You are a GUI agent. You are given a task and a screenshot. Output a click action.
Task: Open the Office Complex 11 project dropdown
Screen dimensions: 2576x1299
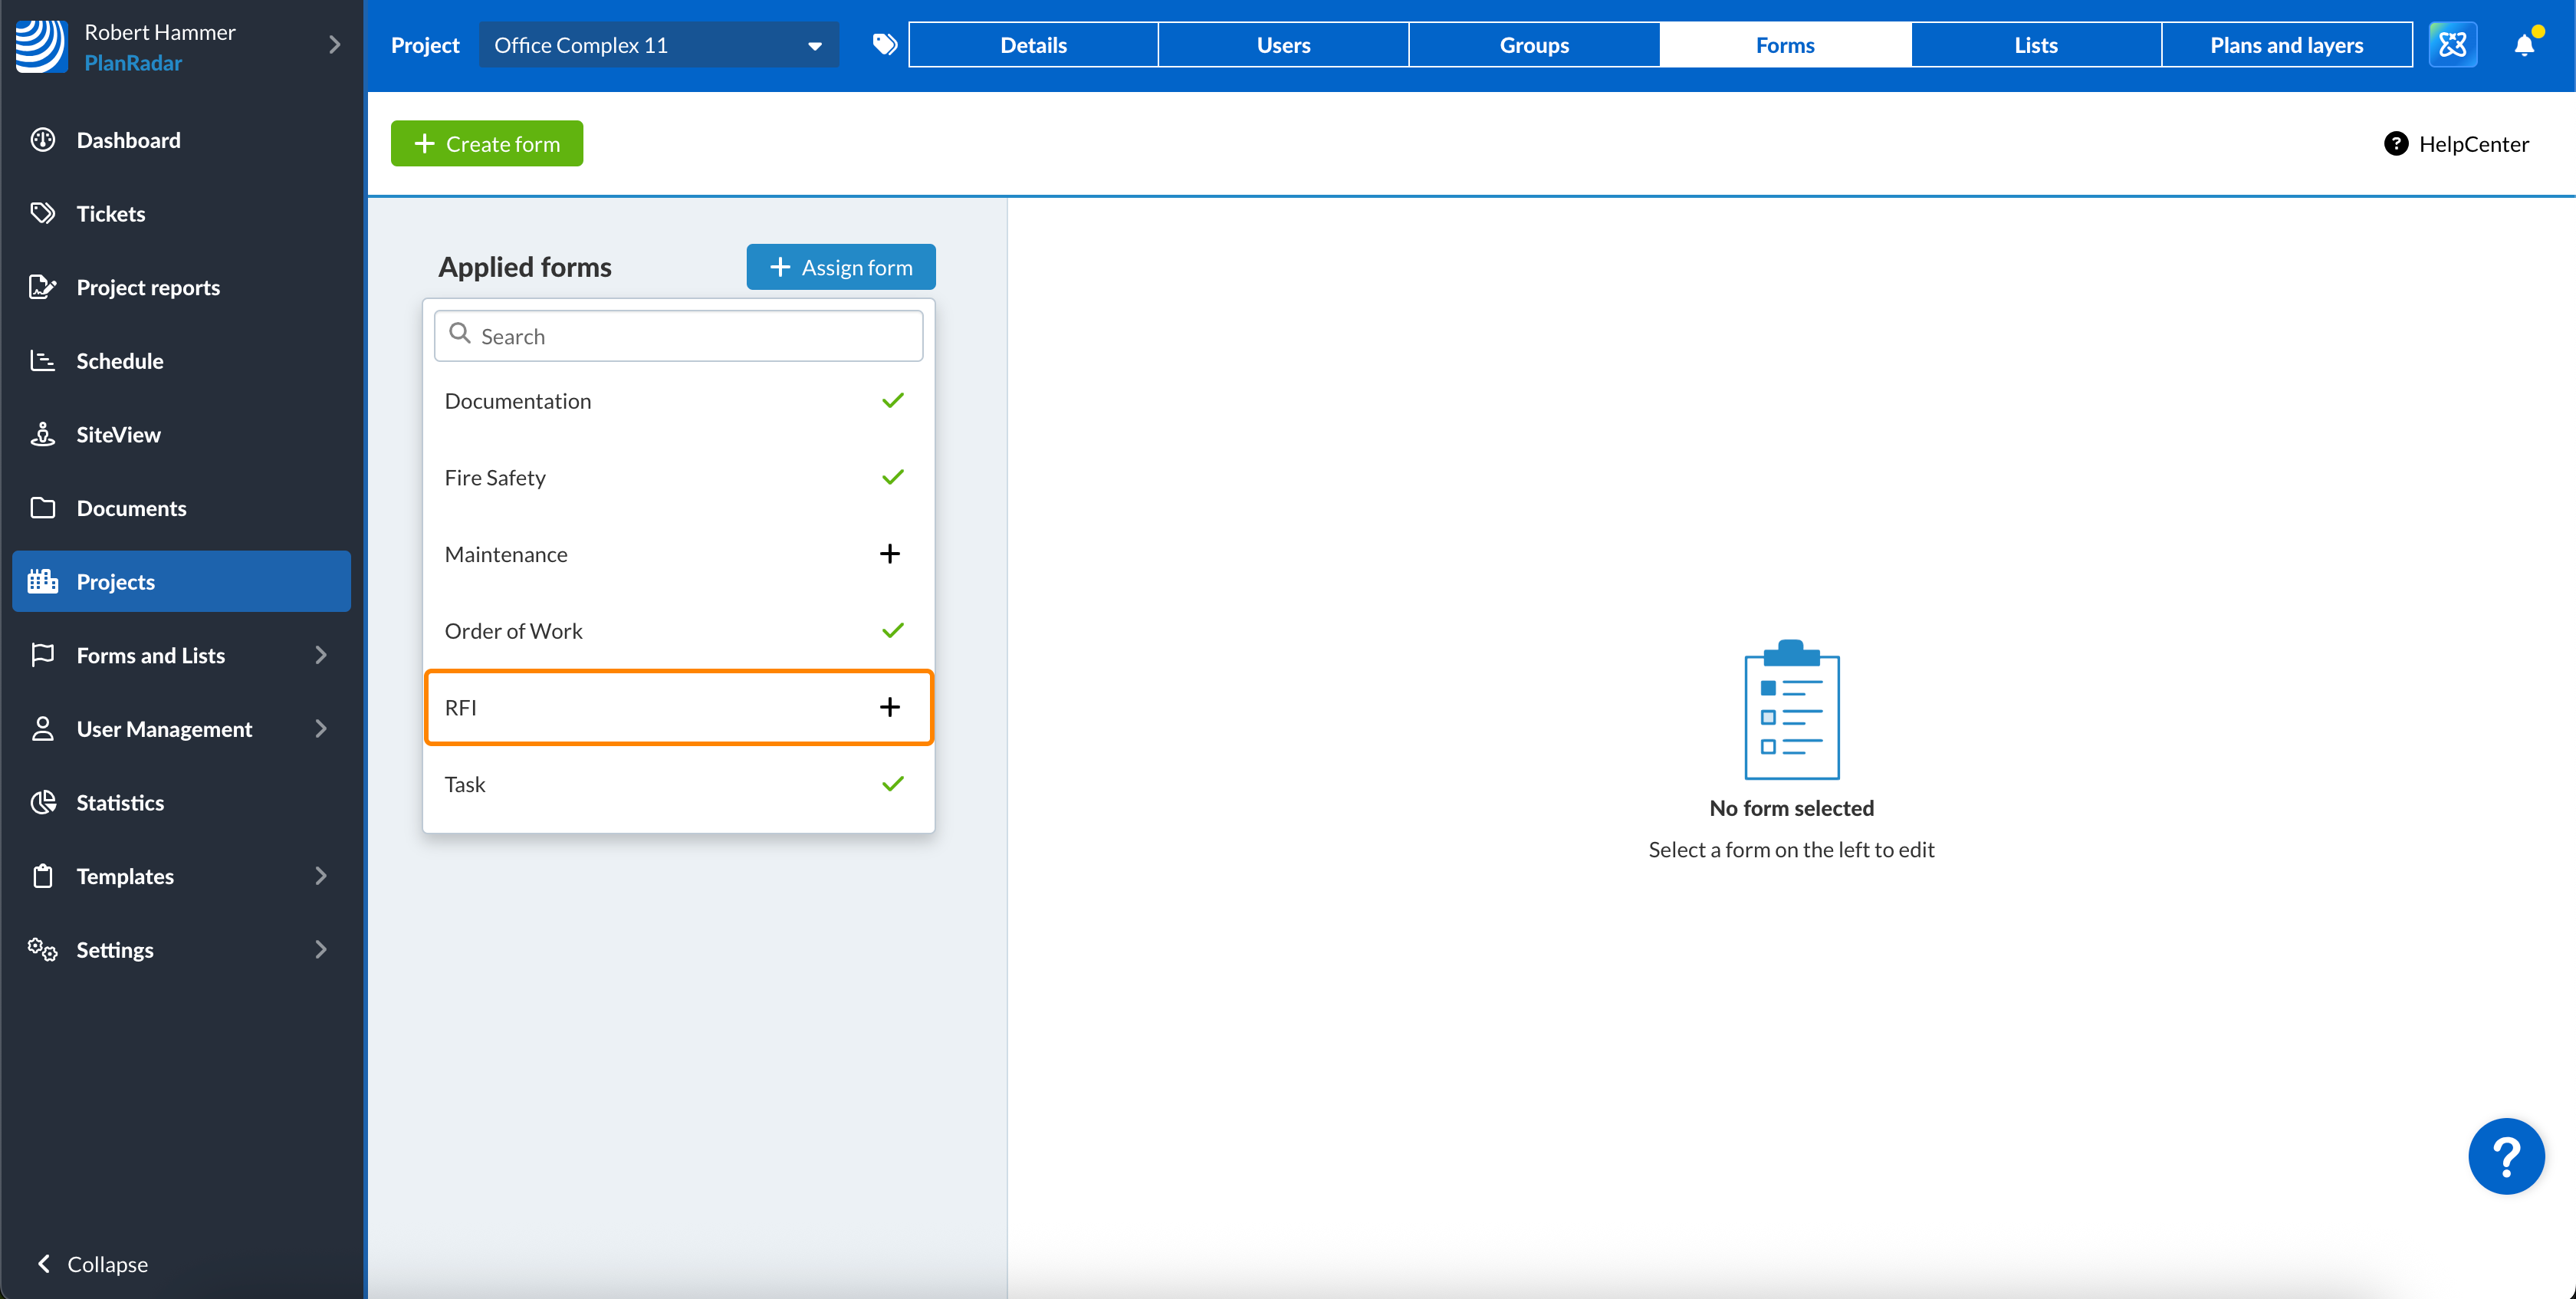(658, 45)
